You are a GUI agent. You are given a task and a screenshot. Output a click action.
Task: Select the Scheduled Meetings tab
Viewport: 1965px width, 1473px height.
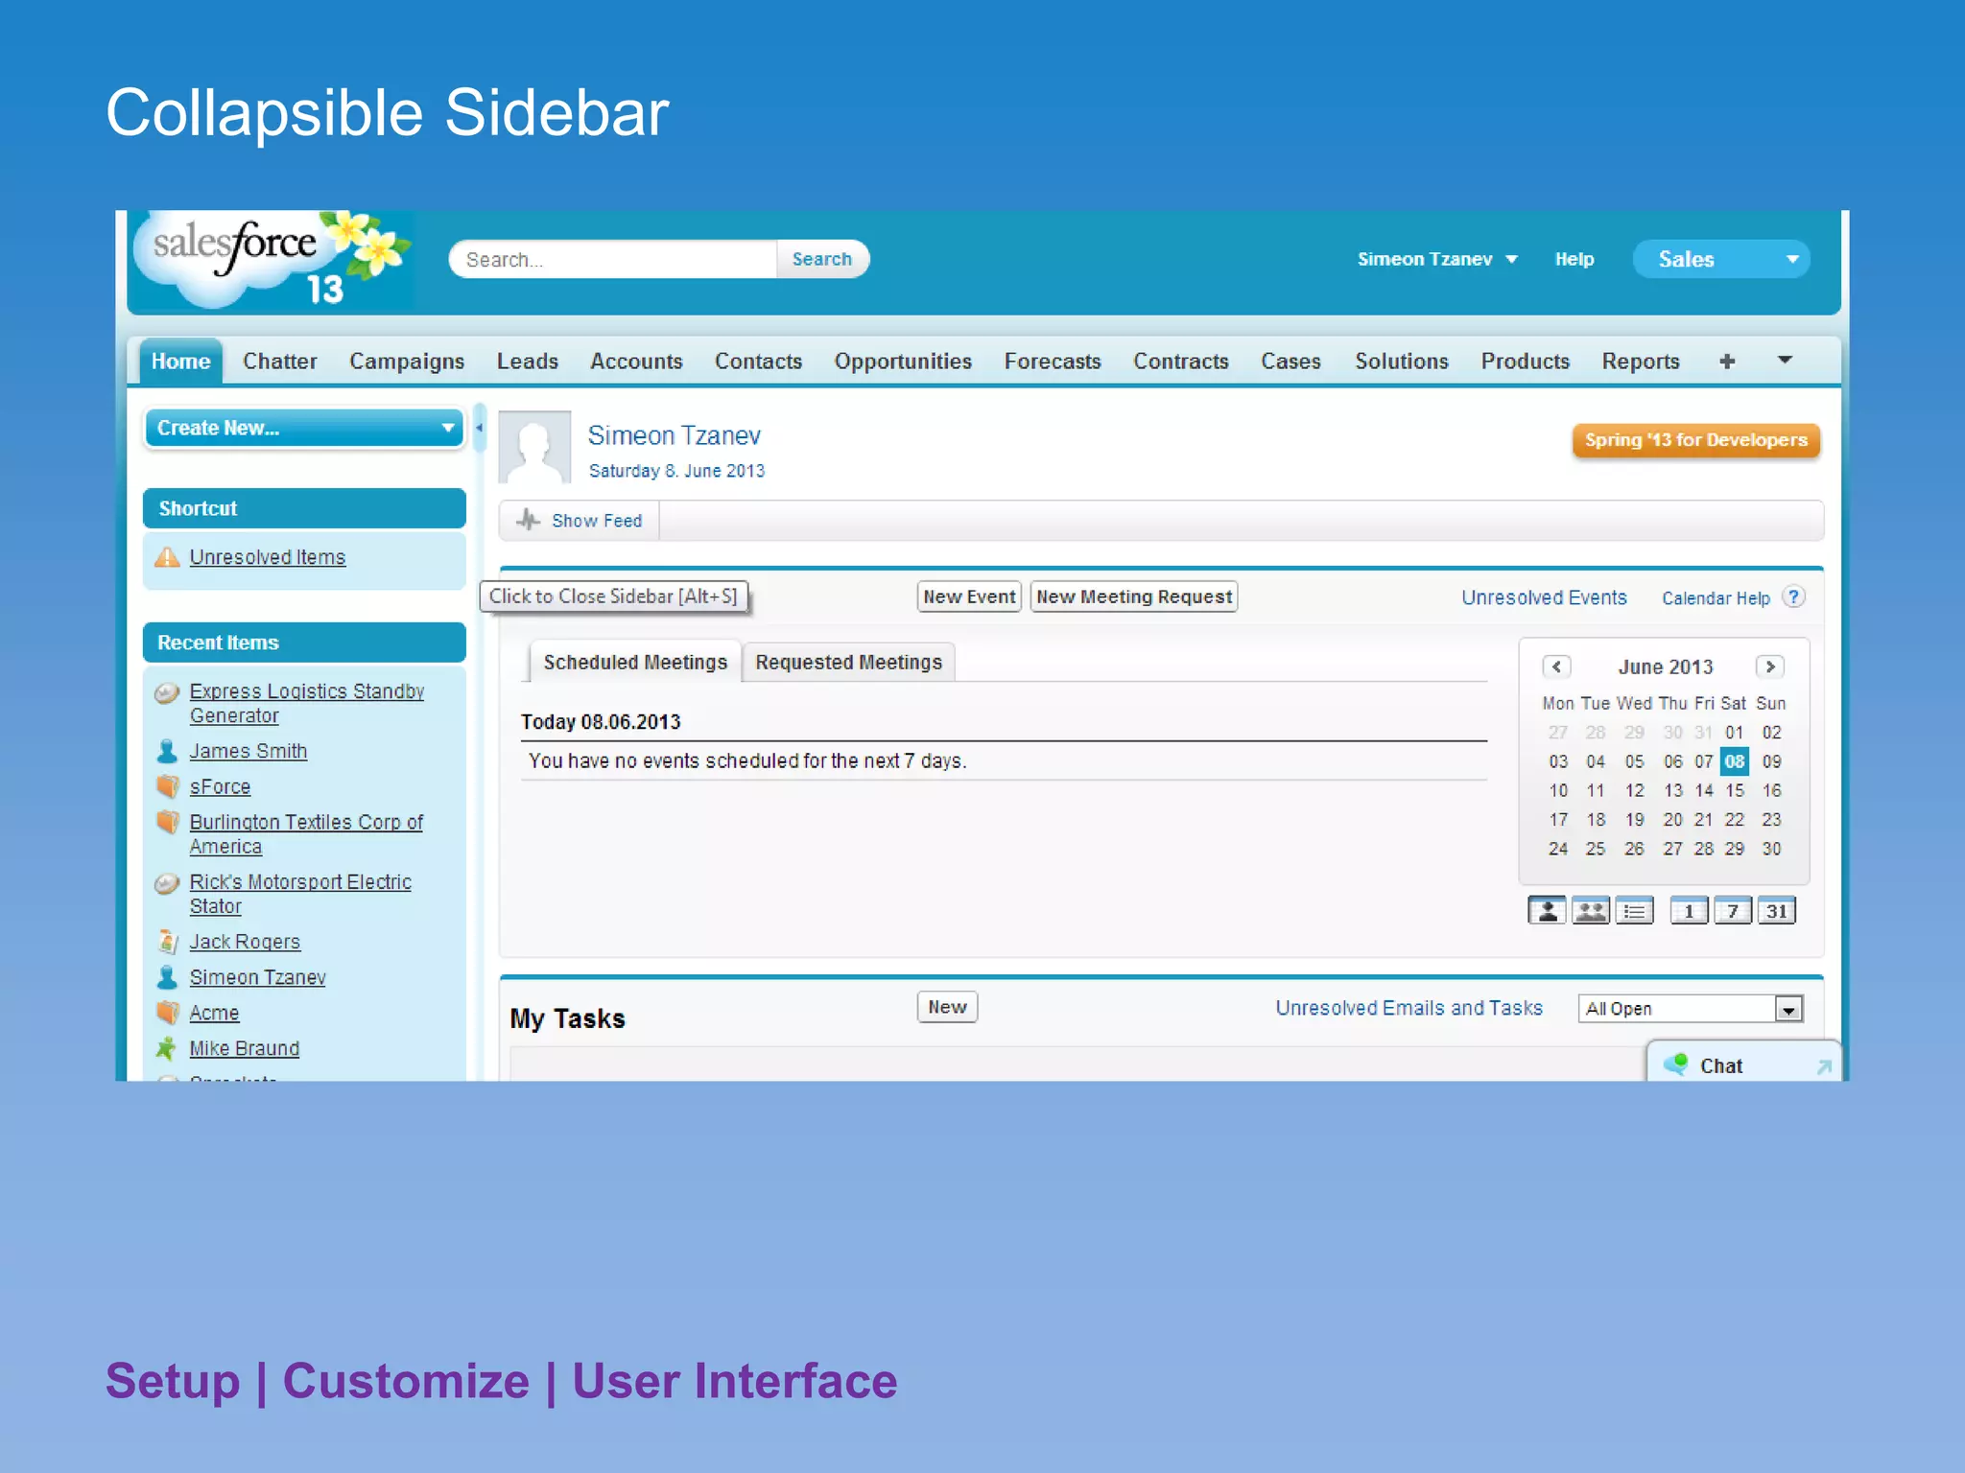[x=635, y=663]
